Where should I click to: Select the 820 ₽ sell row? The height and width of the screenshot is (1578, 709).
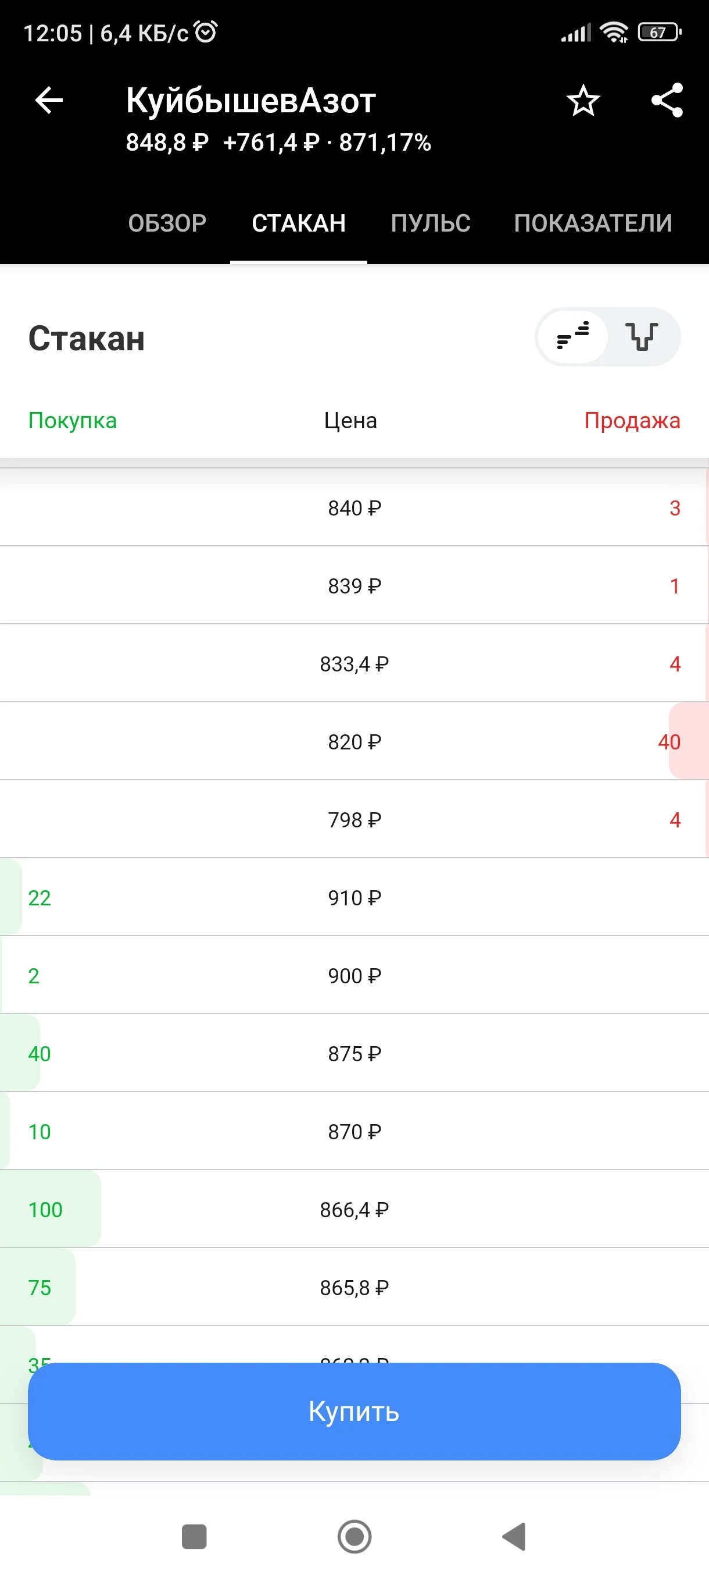354,741
